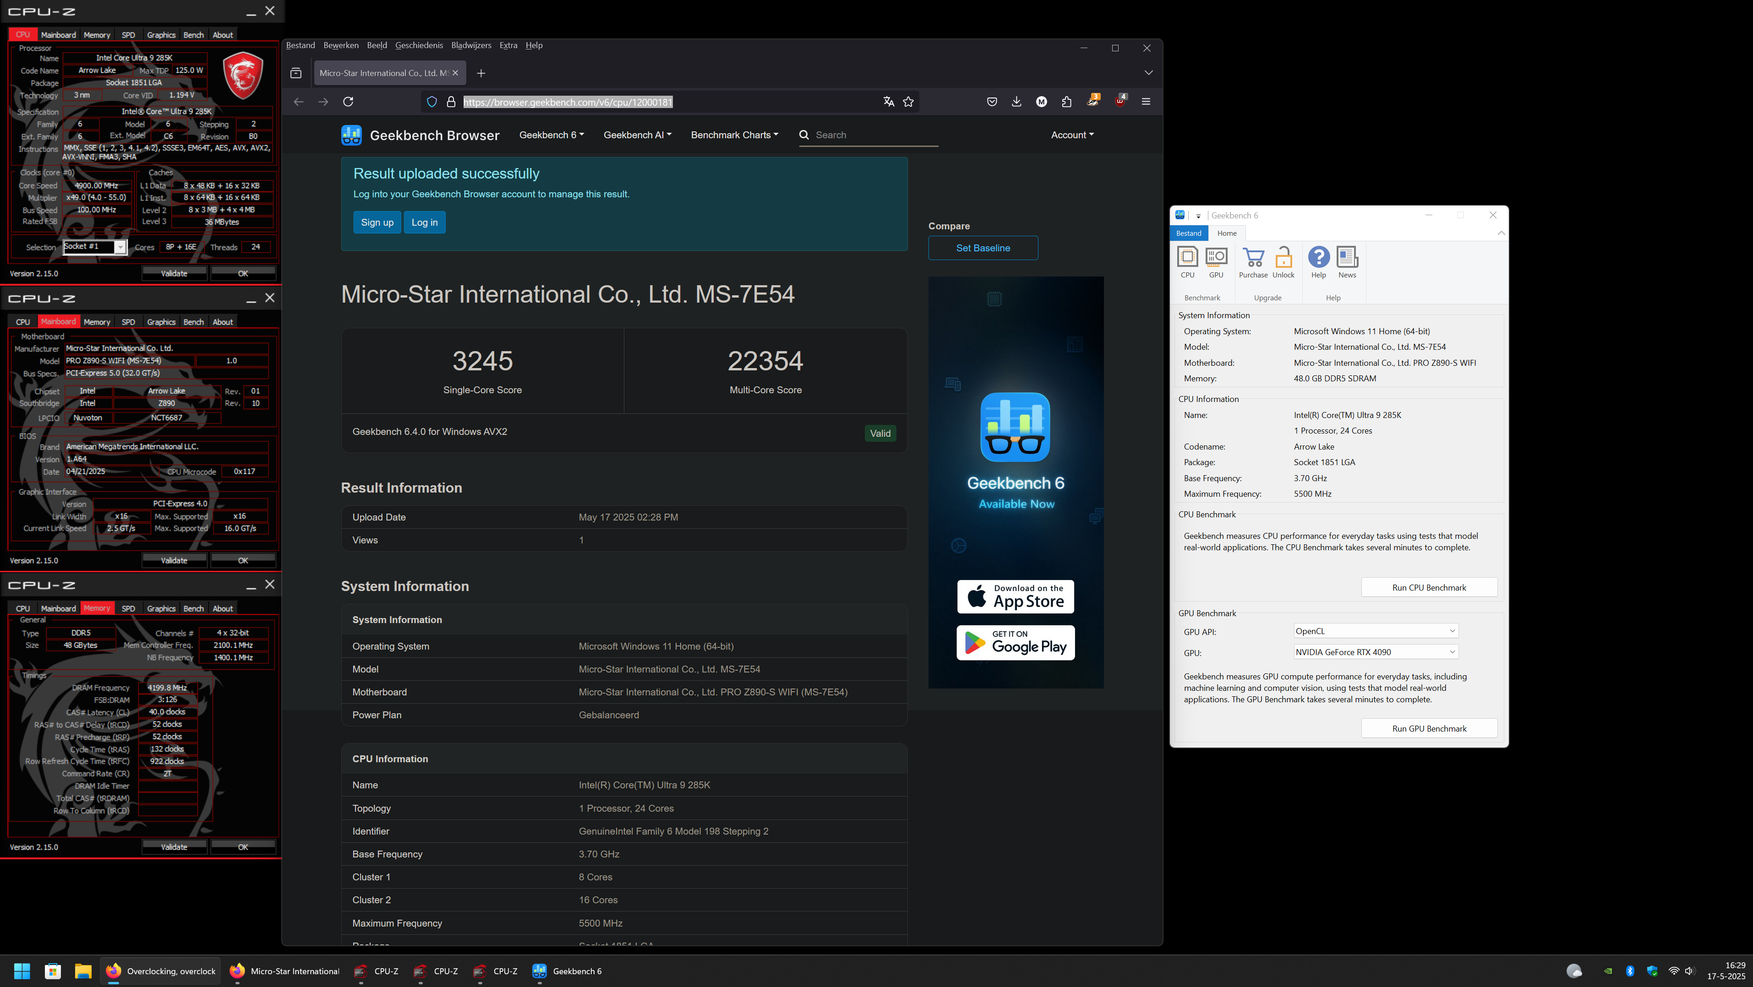Expand the Geekbench AI navbar dropdown
This screenshot has width=1753, height=987.
637,136
